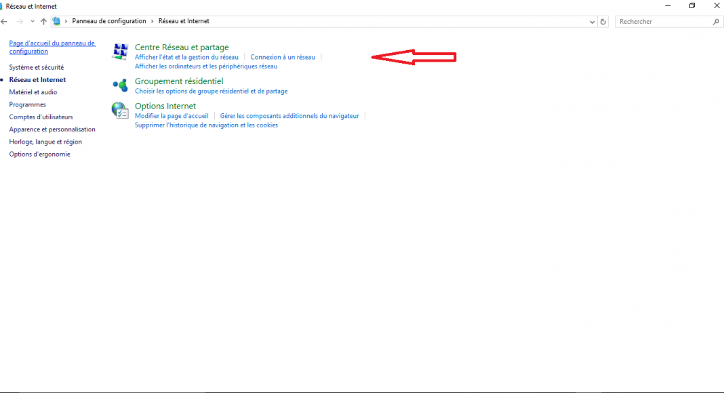This screenshot has width=724, height=393.
Task: Select Matériel et audio in the sidebar
Action: pyautogui.click(x=33, y=92)
